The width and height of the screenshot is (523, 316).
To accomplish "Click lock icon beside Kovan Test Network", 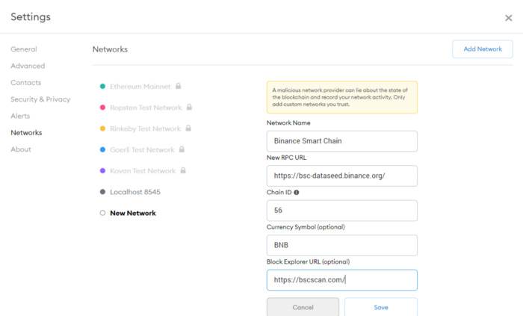I will point(183,170).
